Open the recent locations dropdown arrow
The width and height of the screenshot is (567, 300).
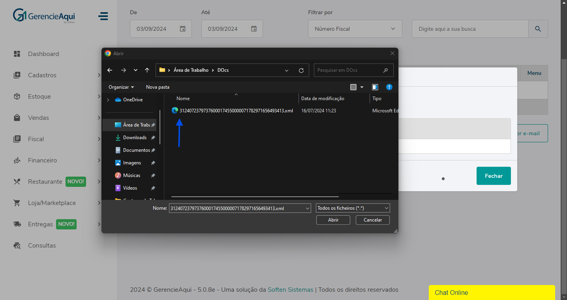(135, 70)
